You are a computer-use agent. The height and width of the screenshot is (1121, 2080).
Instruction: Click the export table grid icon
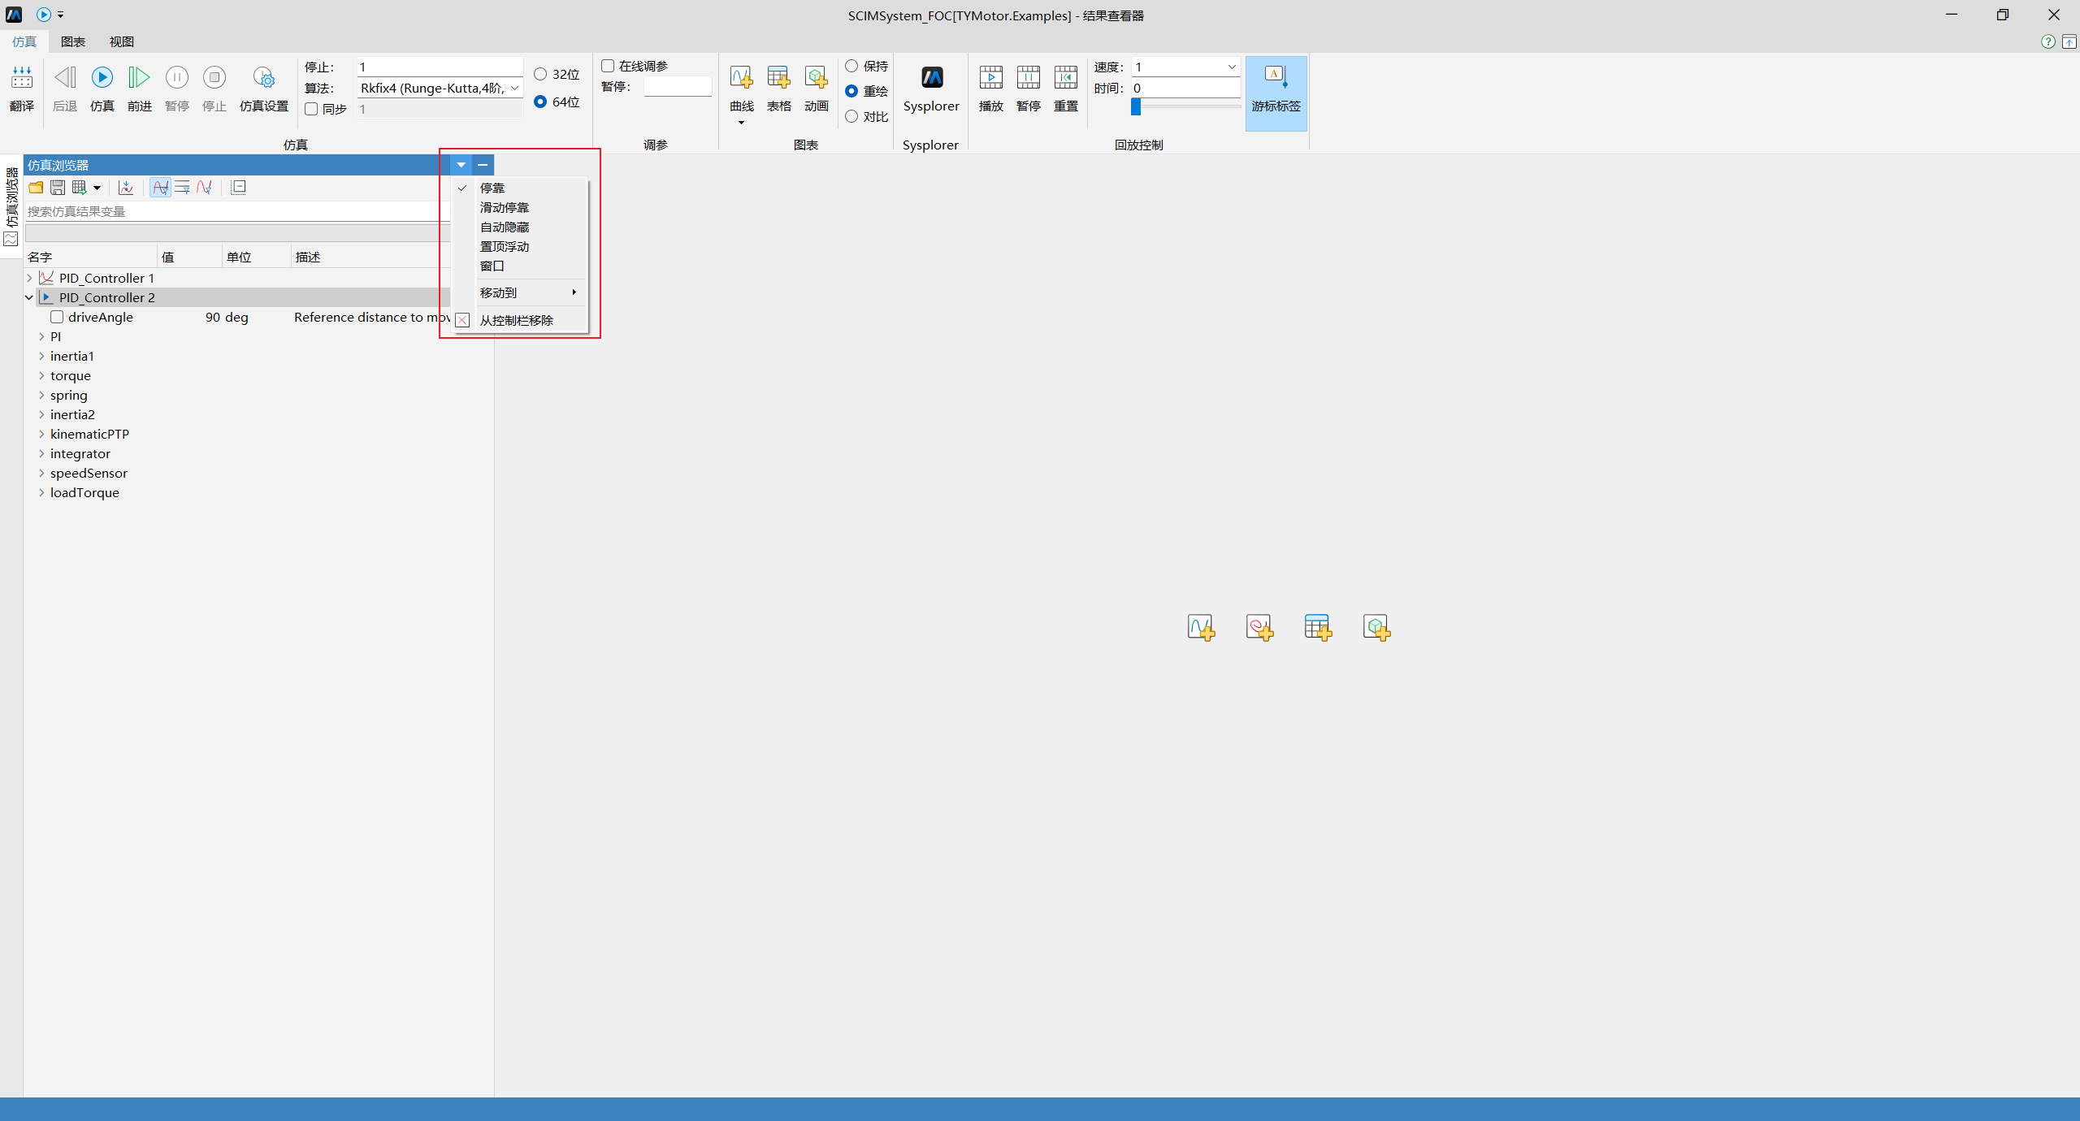tap(79, 188)
